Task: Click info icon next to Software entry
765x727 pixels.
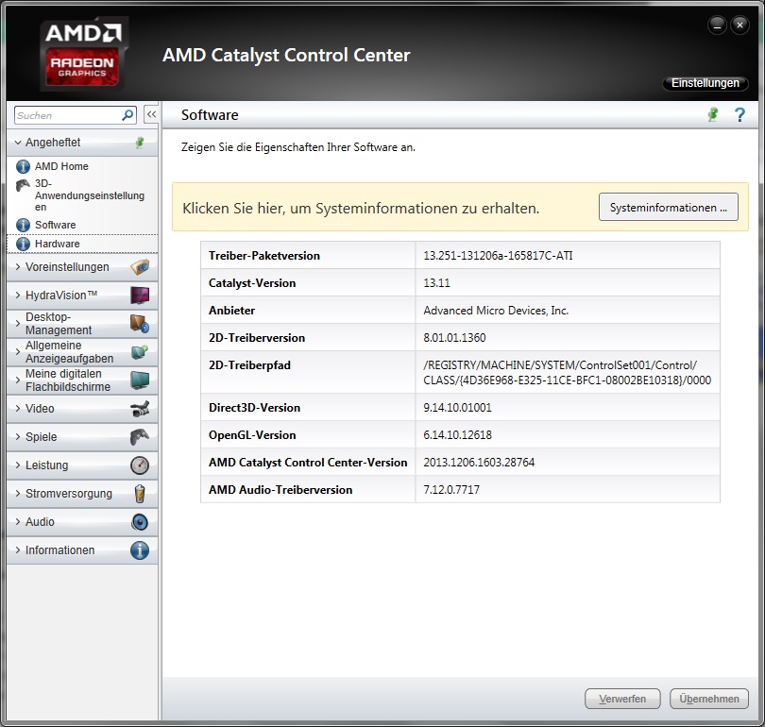Action: click(x=23, y=225)
